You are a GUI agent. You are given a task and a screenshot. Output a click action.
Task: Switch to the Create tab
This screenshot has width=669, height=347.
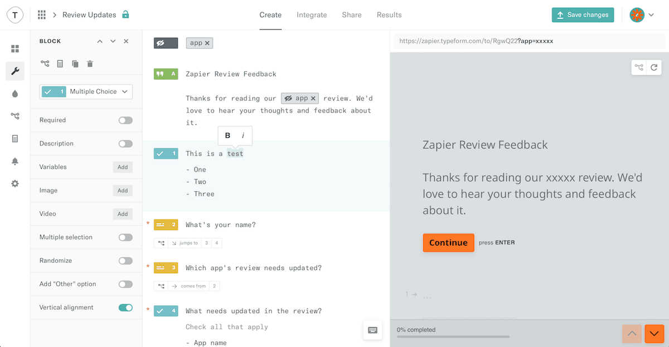270,15
